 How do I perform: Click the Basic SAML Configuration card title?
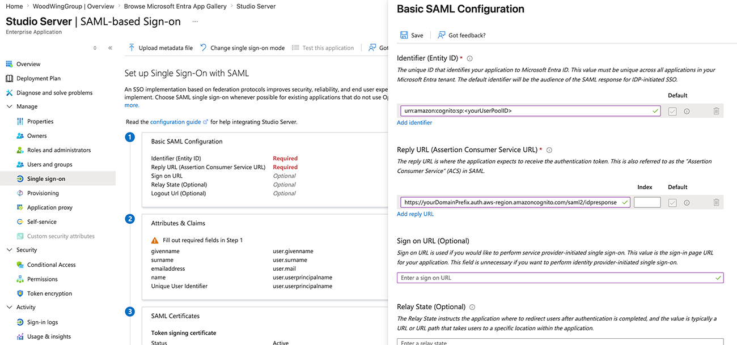[187, 142]
